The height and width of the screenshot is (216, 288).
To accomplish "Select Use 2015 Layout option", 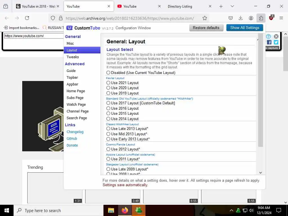I will (x=108, y=114).
